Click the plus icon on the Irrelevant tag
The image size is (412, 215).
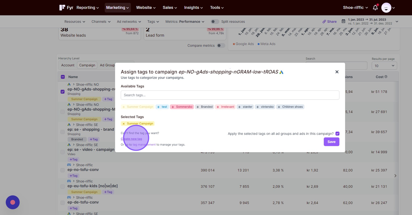218,107
